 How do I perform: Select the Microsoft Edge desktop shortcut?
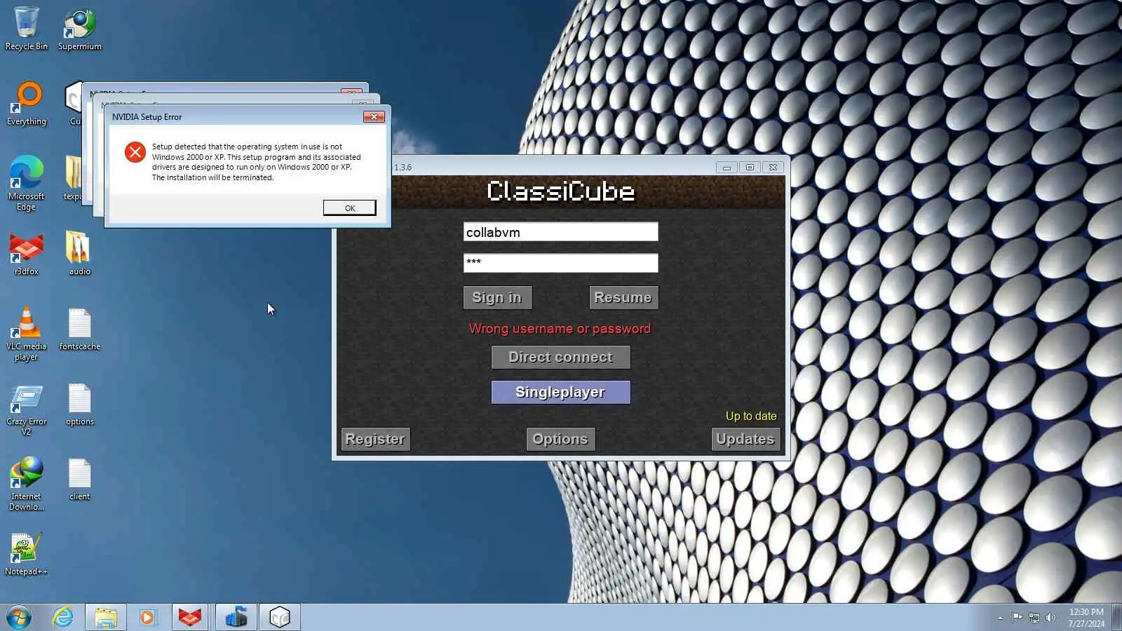coord(27,184)
